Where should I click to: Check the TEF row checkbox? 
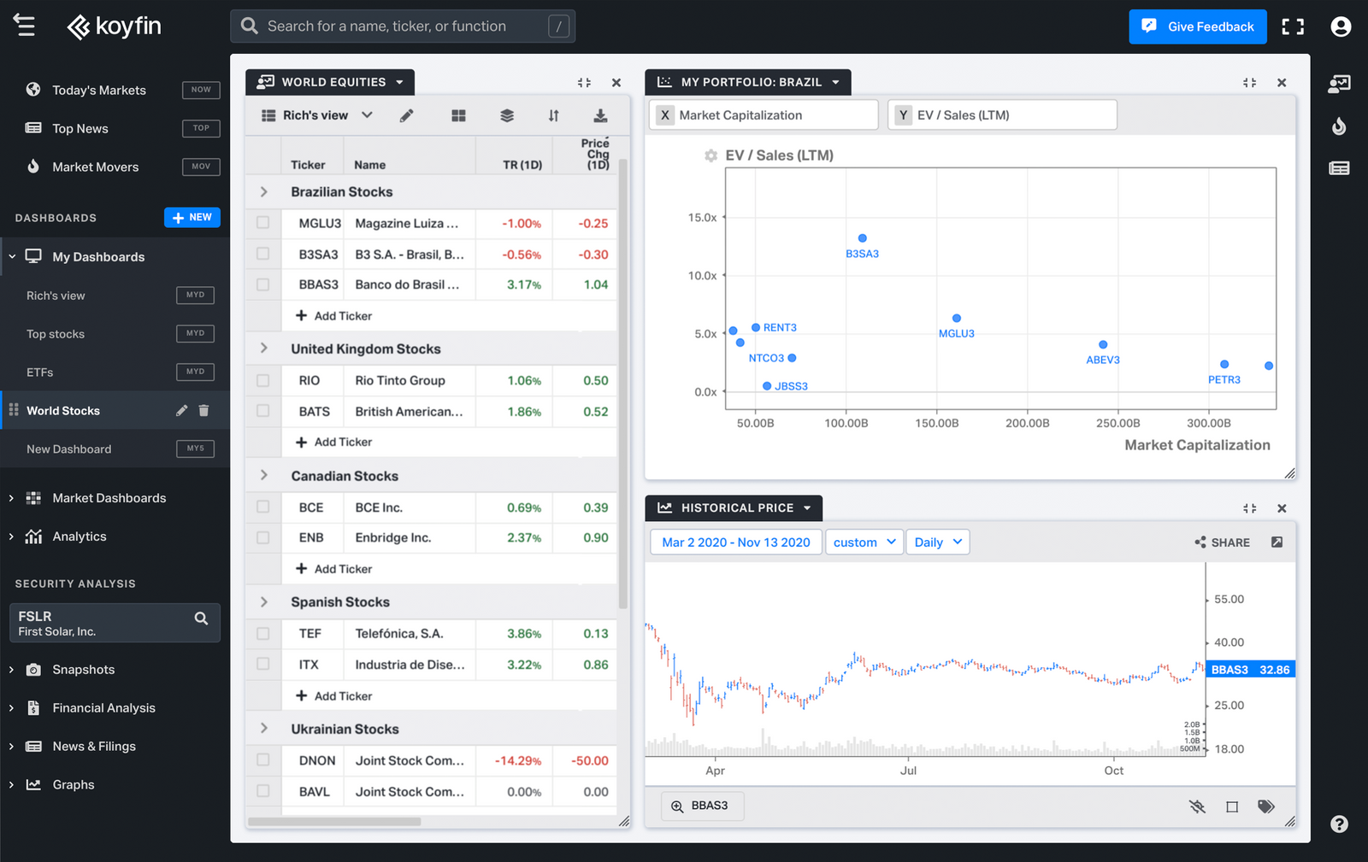262,633
